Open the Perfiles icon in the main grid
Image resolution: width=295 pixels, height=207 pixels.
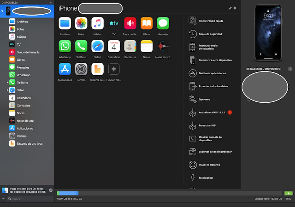[81, 69]
